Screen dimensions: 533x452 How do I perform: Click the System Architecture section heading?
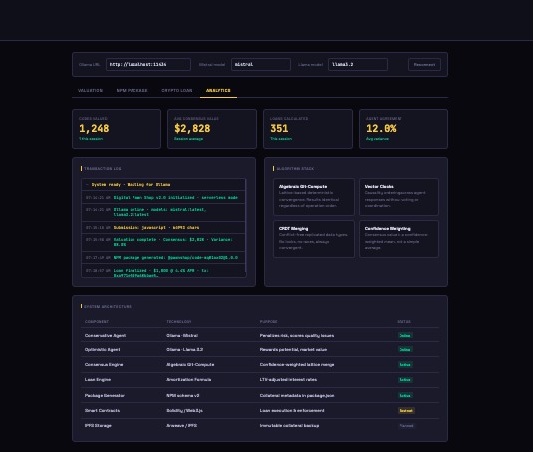[108, 307]
